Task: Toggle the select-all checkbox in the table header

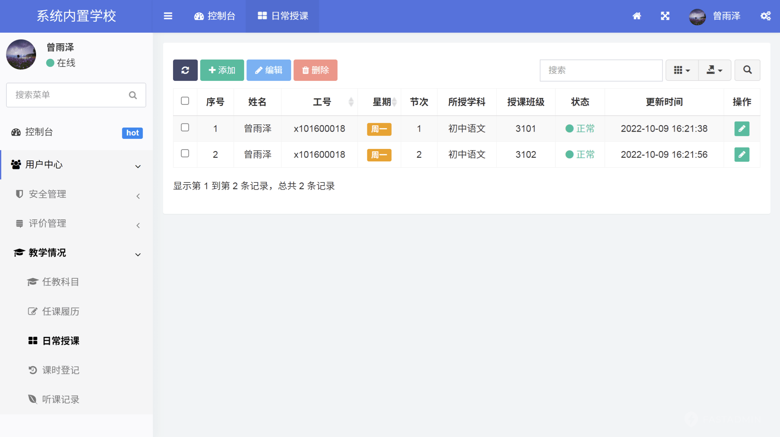Action: point(185,101)
